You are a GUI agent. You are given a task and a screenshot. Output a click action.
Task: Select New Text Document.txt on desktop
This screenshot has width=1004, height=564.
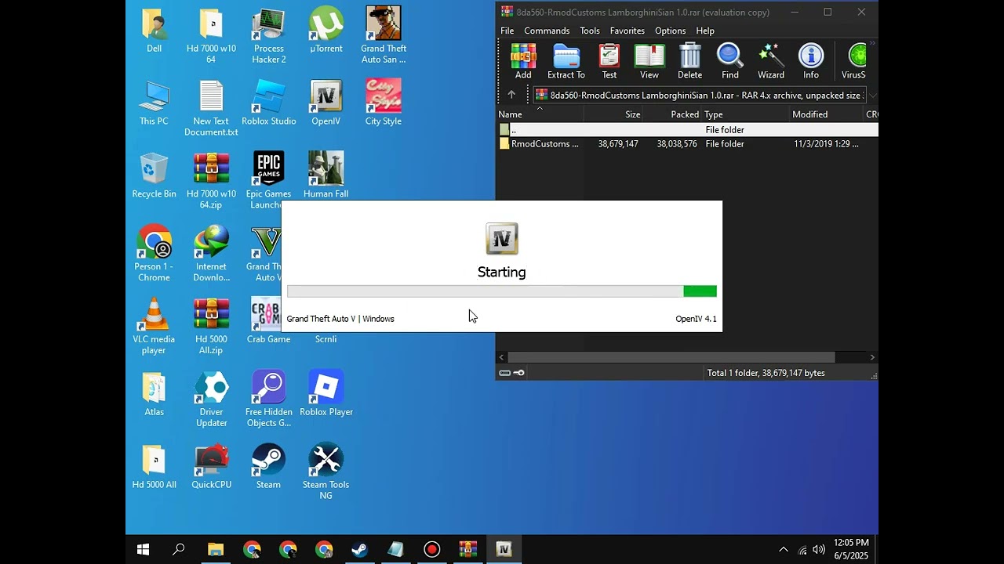[211, 109]
